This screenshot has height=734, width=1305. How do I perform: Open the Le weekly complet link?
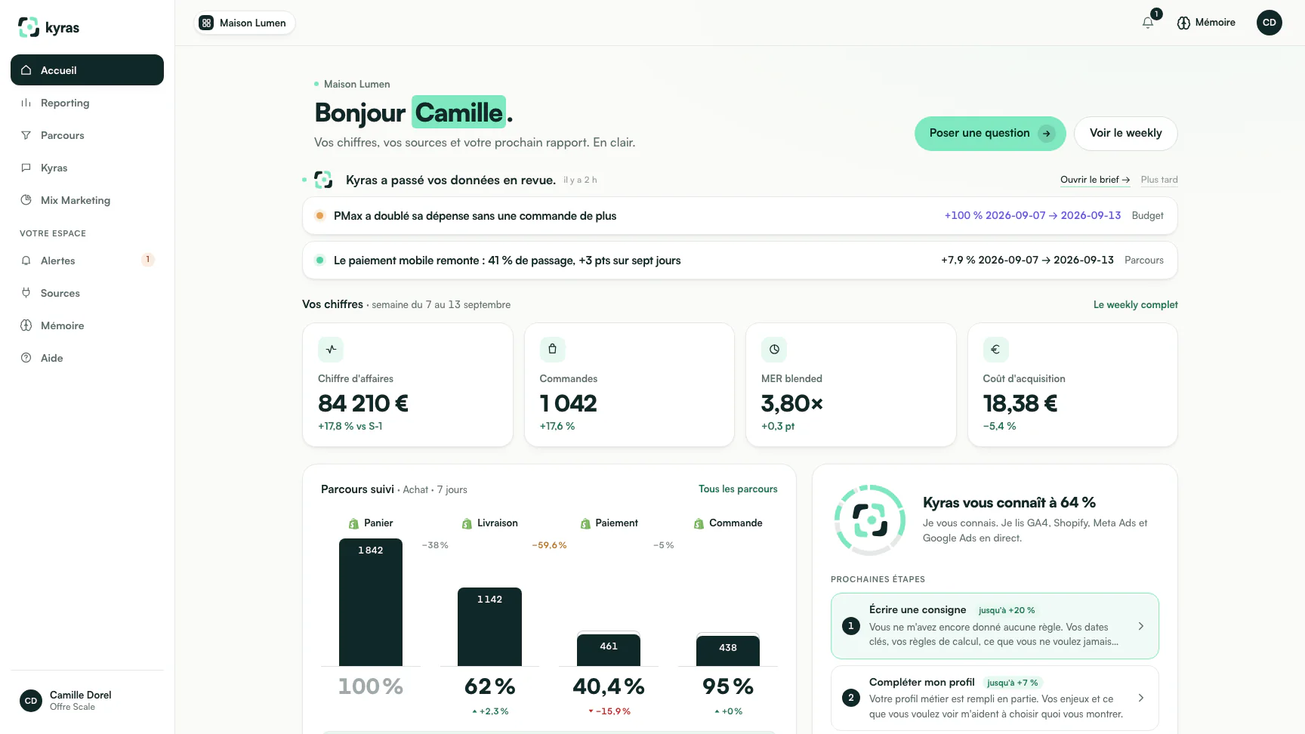(x=1136, y=304)
